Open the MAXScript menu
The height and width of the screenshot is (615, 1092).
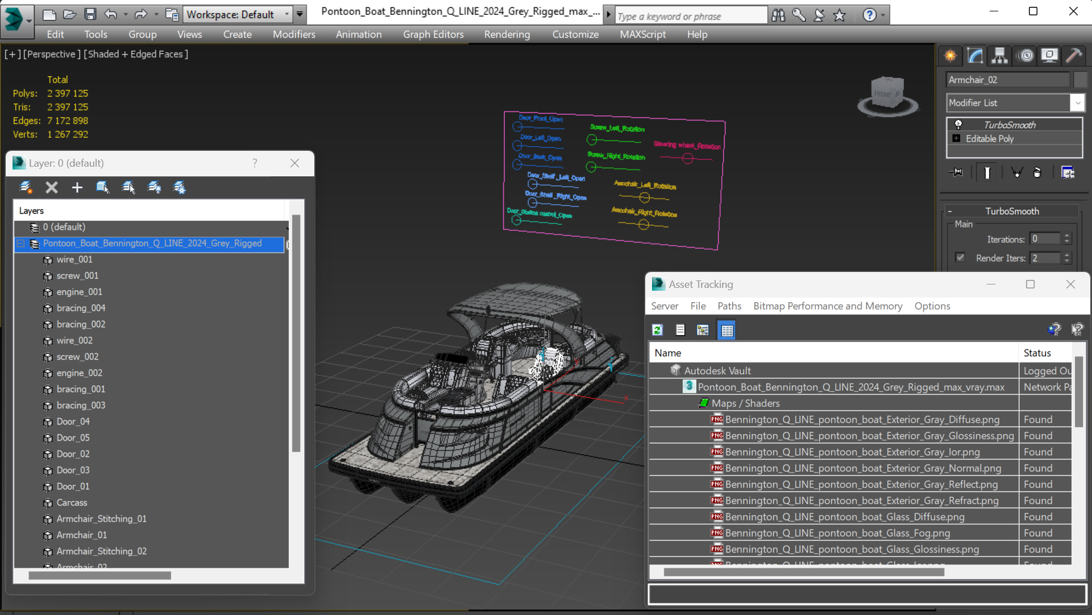tap(643, 34)
